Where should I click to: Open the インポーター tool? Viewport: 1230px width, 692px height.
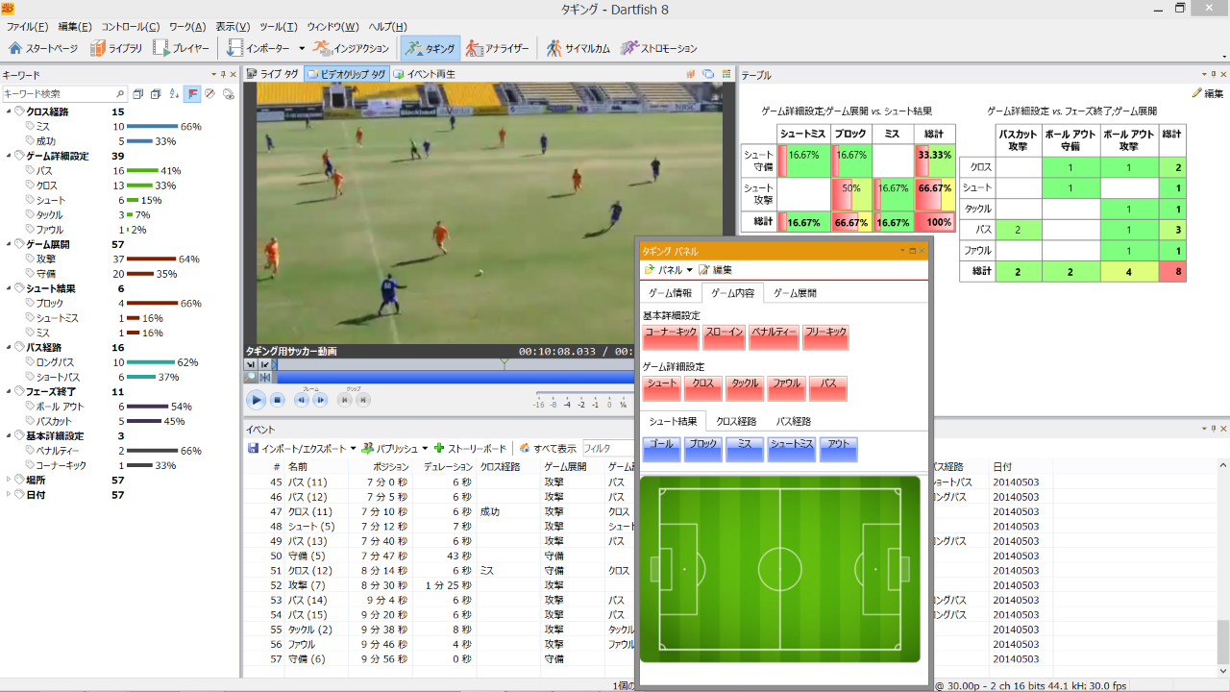(x=258, y=48)
